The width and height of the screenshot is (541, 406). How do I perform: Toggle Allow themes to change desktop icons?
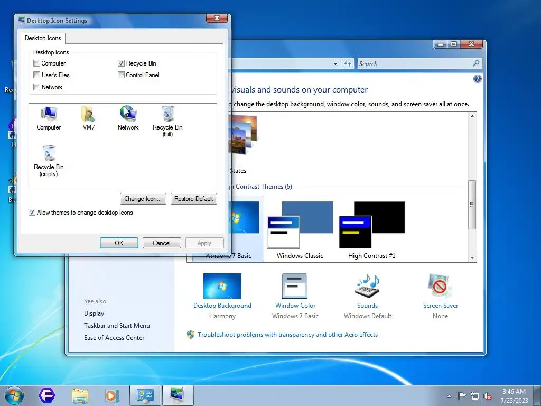(32, 213)
